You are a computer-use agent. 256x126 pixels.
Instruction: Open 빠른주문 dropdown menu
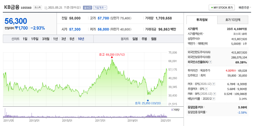coord(245,8)
